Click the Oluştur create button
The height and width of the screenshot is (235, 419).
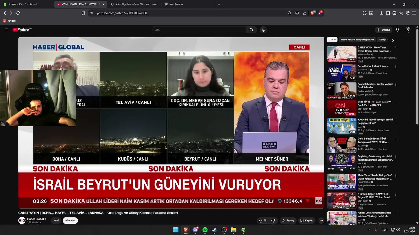(383, 30)
